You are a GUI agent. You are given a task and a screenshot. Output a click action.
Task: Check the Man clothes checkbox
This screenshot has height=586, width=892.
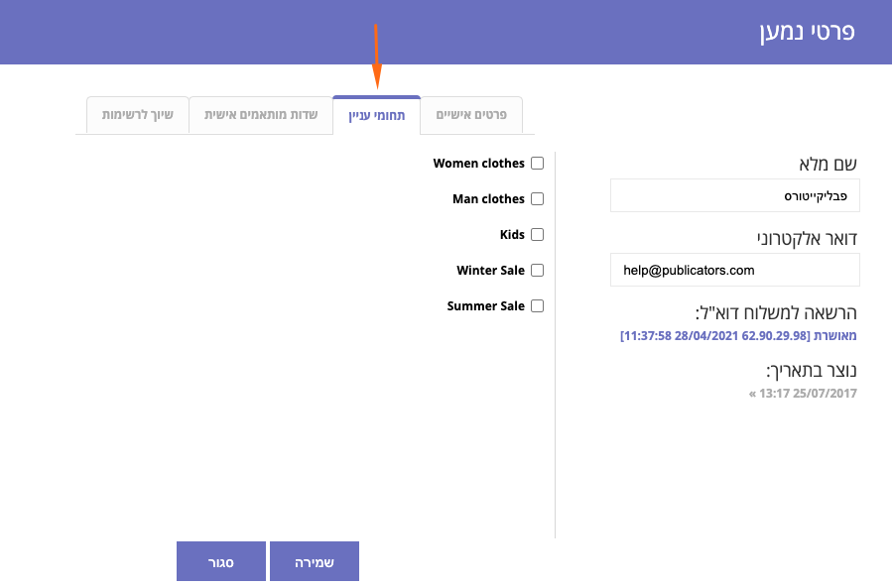[x=537, y=199]
